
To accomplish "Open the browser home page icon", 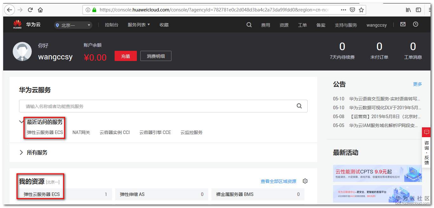I will pos(40,10).
